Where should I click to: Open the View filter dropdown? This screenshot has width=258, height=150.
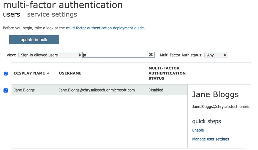coord(50,55)
